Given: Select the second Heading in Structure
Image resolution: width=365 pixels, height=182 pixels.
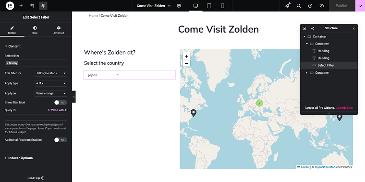Looking at the screenshot, I should 323,58.
